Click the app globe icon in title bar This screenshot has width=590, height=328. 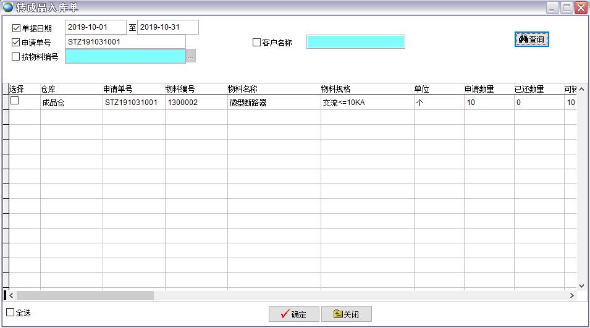tap(8, 7)
